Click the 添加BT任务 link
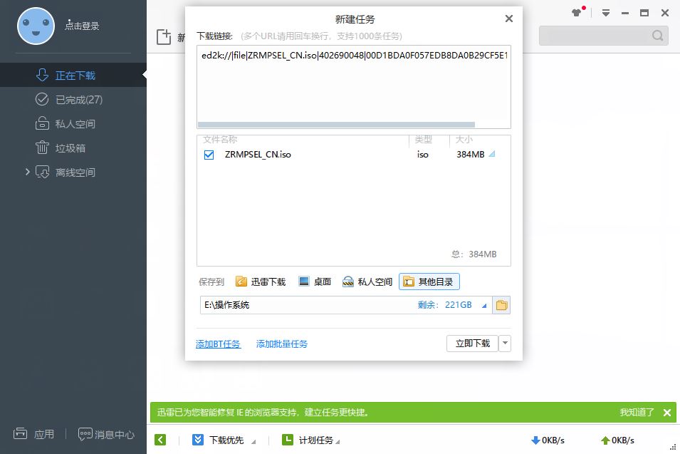 pyautogui.click(x=218, y=344)
